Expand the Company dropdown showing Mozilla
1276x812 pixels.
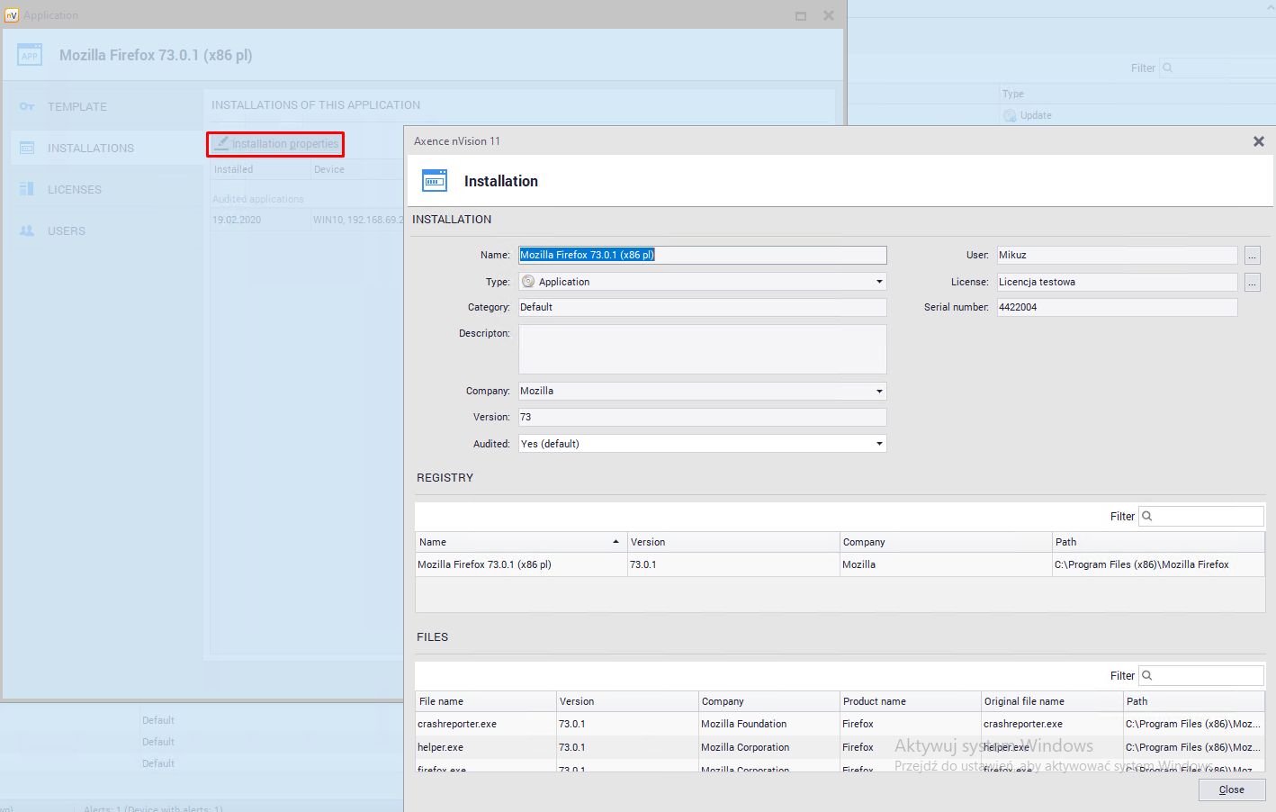878,391
